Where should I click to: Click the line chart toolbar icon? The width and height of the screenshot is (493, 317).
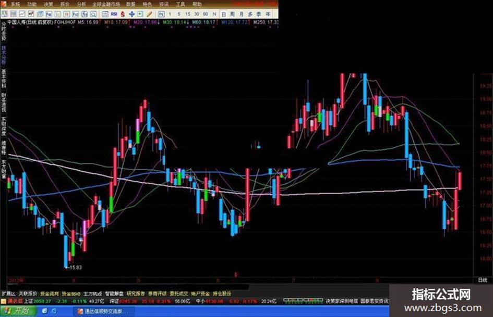click(x=22, y=14)
